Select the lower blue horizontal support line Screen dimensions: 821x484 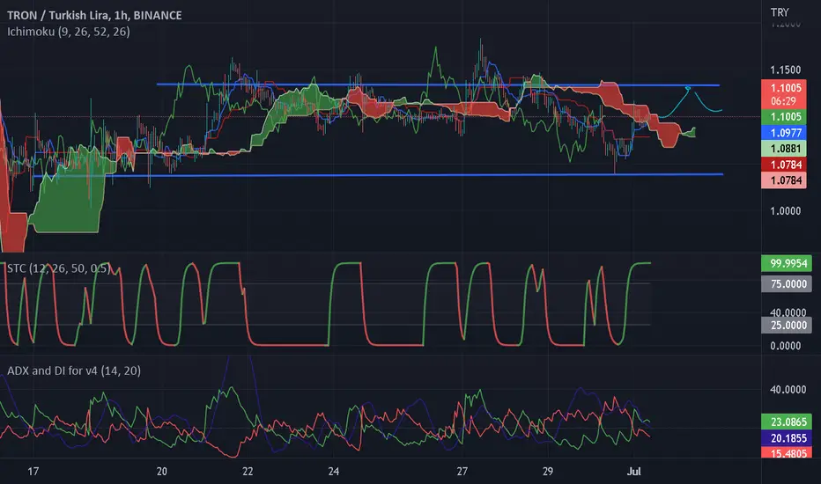coord(378,175)
